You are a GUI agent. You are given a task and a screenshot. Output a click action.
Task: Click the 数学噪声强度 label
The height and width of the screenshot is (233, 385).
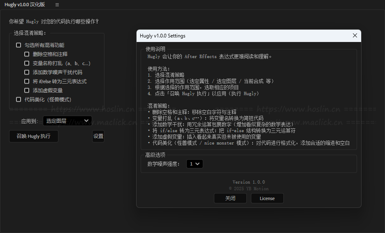[x=164, y=164]
